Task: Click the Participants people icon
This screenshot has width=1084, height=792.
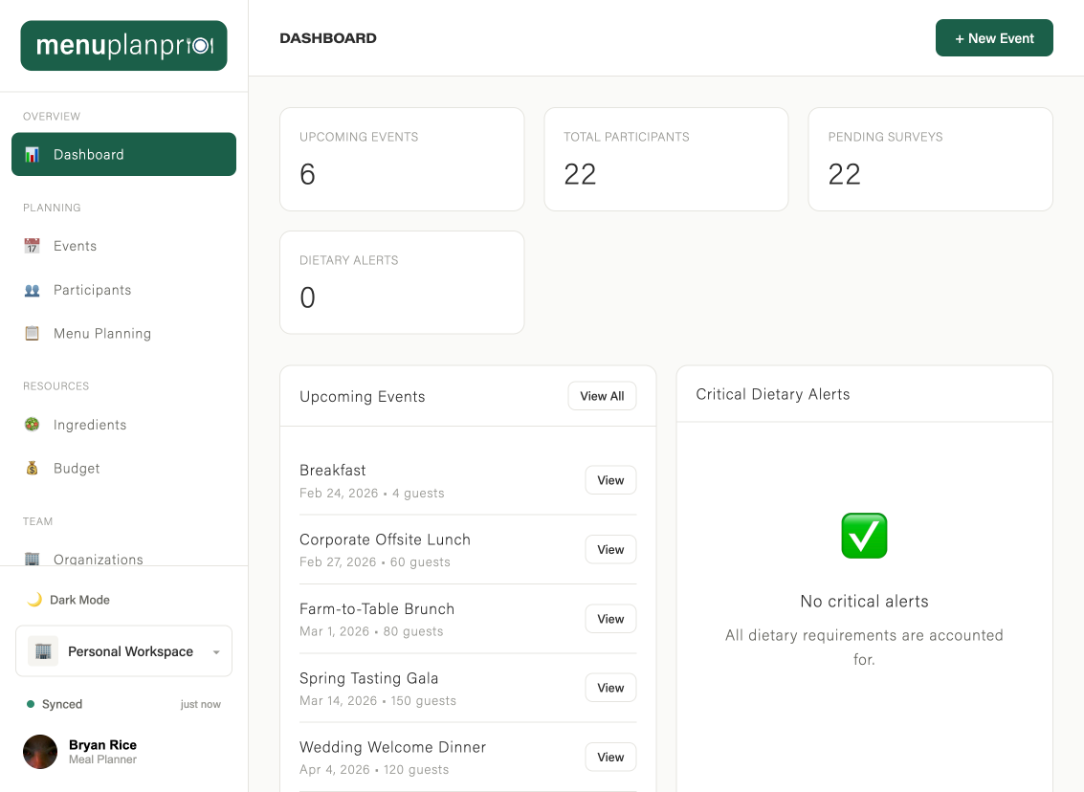Action: (x=32, y=290)
